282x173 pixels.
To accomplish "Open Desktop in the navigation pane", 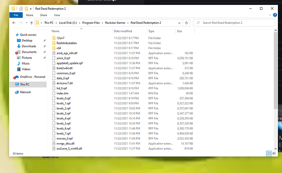I will click(x=27, y=40).
